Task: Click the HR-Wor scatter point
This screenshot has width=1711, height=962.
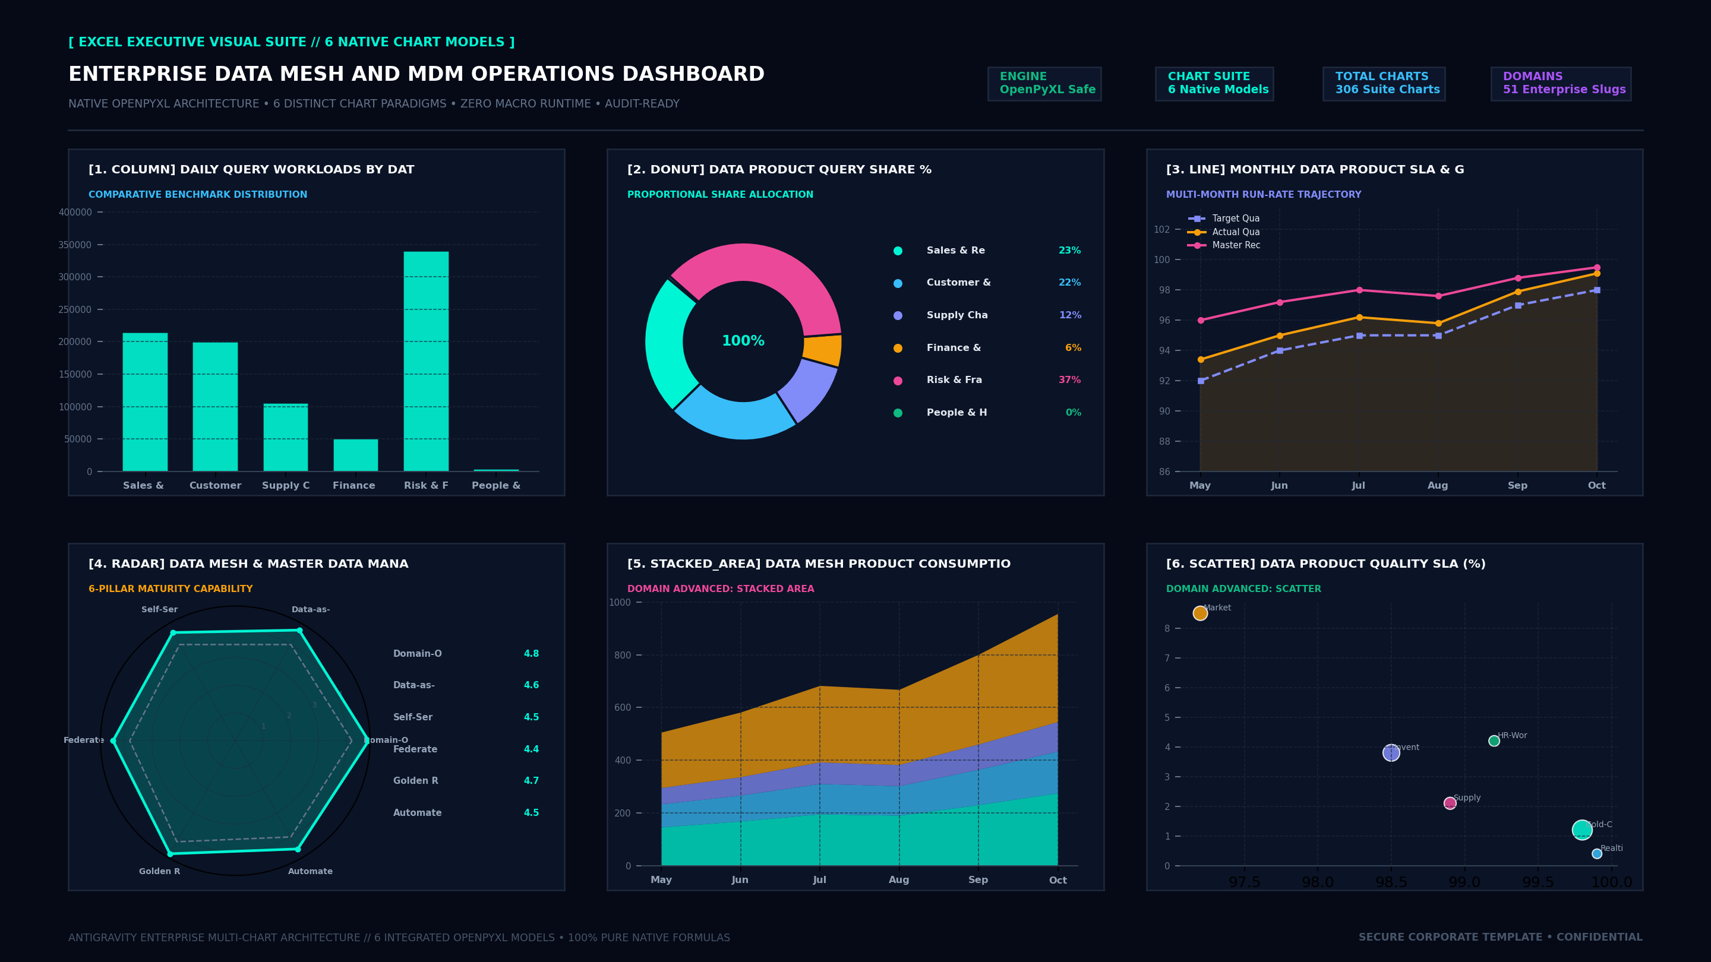Action: pyautogui.click(x=1494, y=741)
